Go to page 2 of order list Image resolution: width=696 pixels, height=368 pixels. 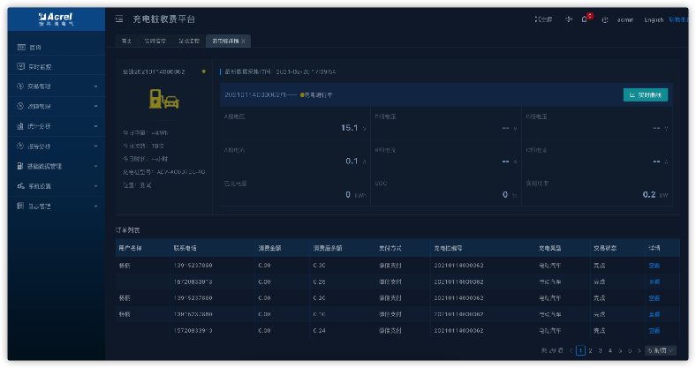(x=590, y=350)
